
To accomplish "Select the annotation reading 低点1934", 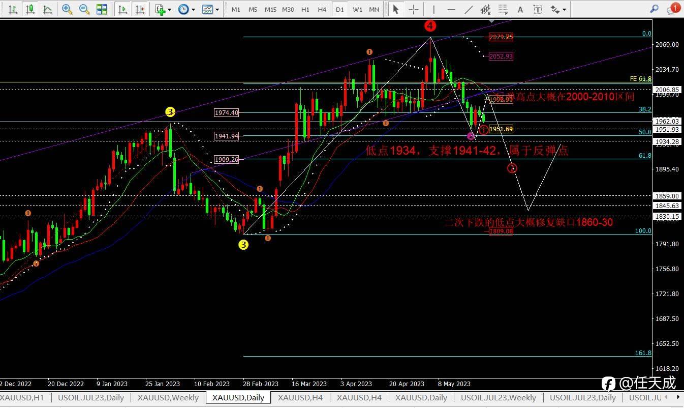I will click(x=467, y=150).
